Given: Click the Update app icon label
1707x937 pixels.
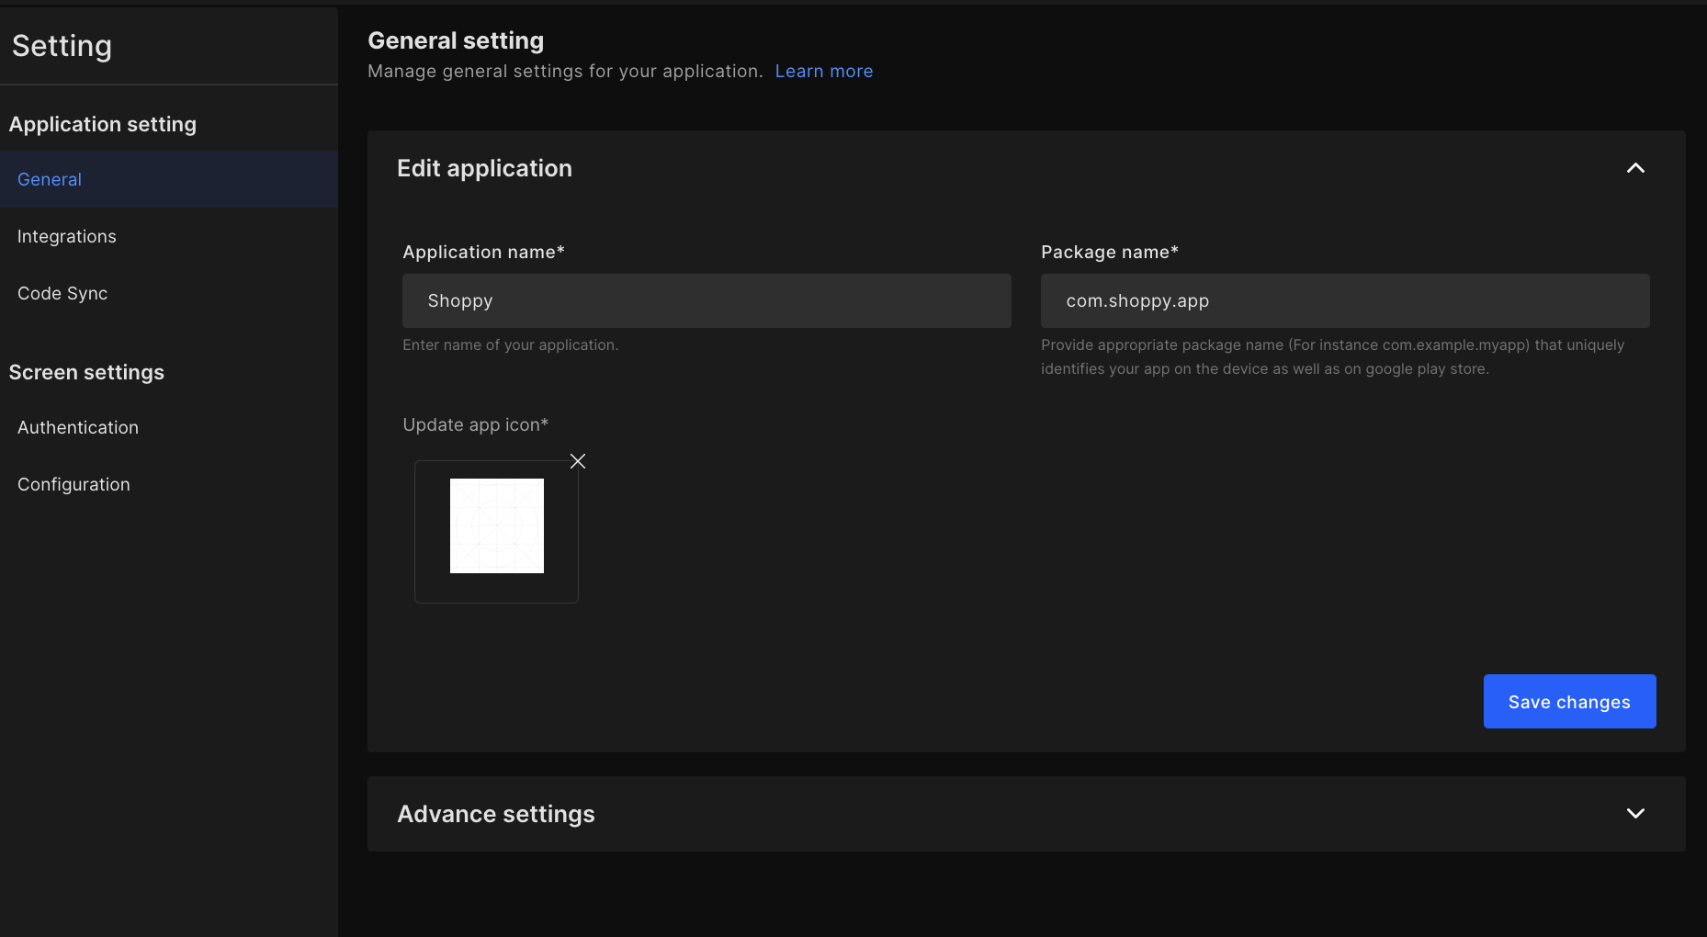Looking at the screenshot, I should 475,424.
